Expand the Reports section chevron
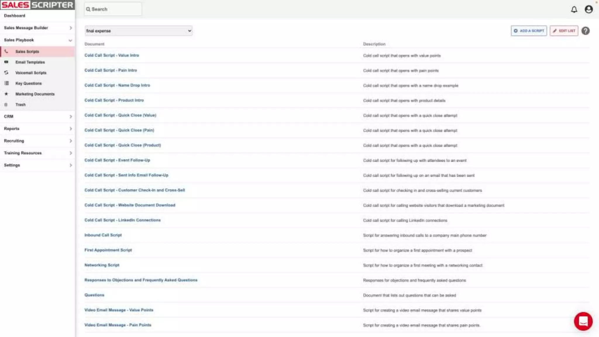Viewport: 599px width, 337px height. 70,129
